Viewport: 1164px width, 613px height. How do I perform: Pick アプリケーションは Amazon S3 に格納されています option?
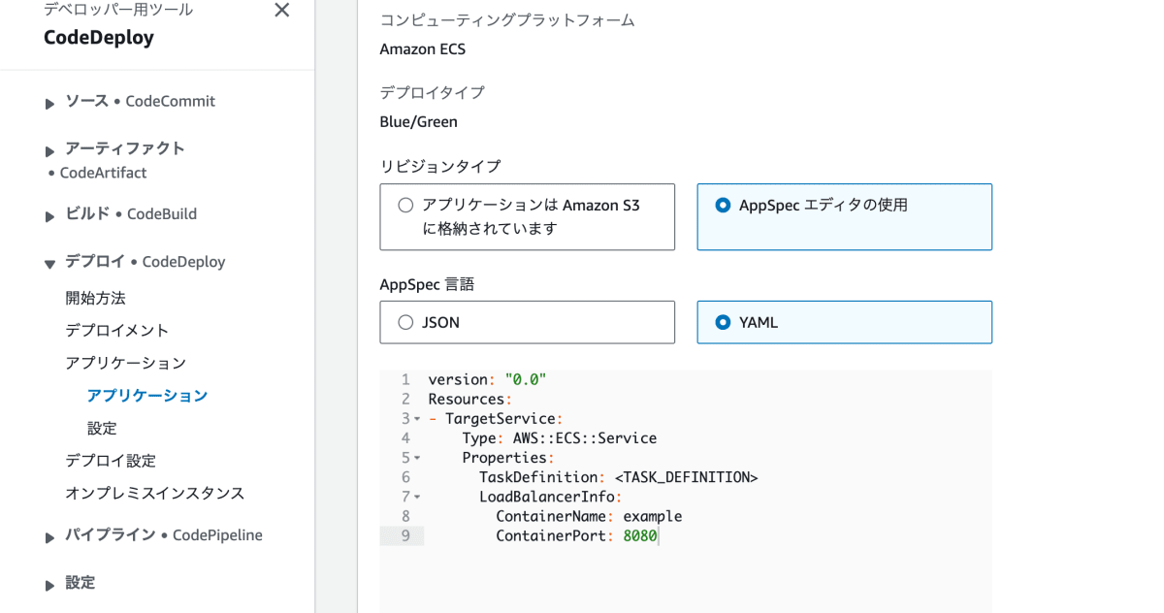404,206
